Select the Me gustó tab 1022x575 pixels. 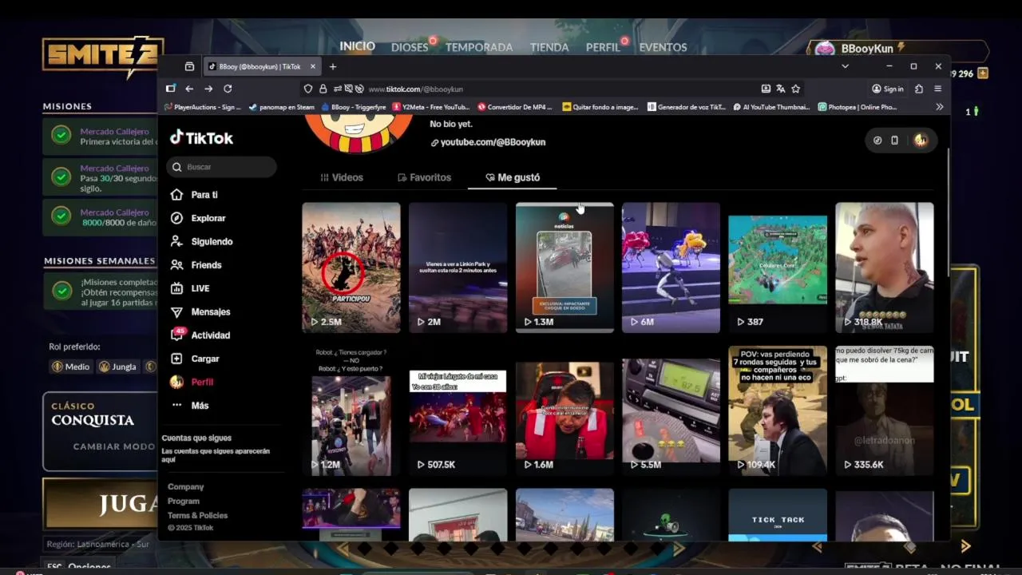tap(513, 177)
